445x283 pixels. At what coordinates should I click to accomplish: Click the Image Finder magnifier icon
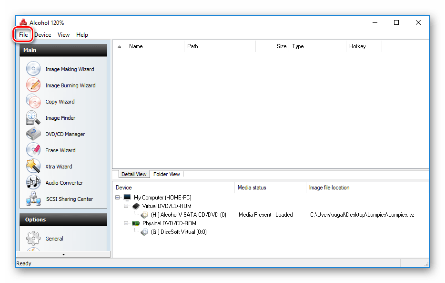[33, 117]
